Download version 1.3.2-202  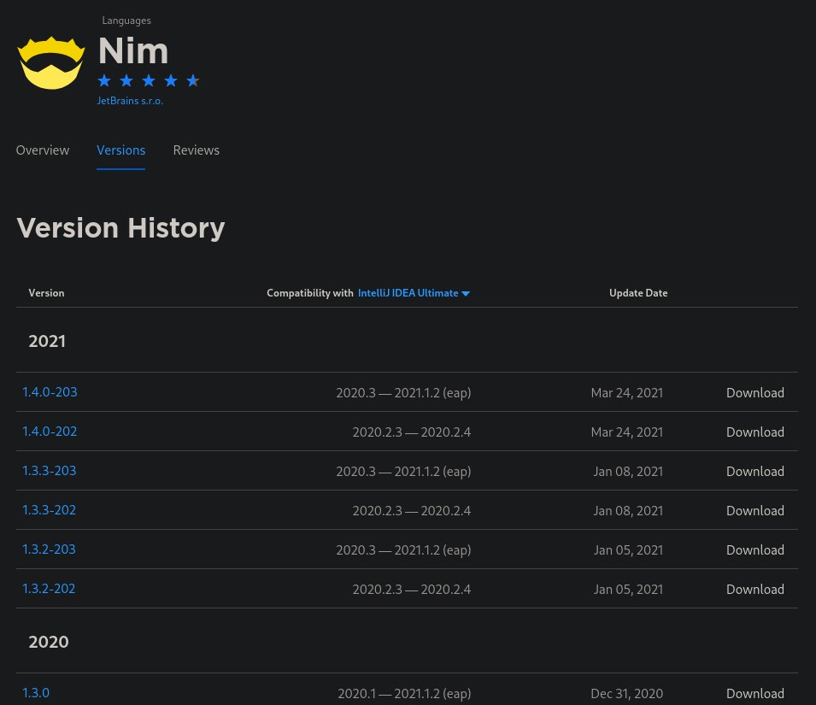pos(755,590)
